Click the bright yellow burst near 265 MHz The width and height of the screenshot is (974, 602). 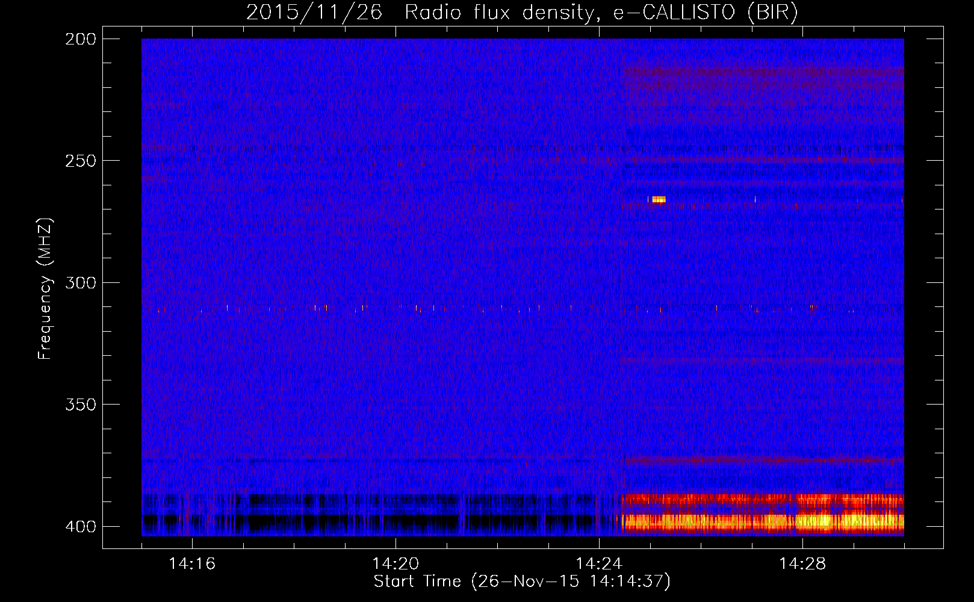659,200
